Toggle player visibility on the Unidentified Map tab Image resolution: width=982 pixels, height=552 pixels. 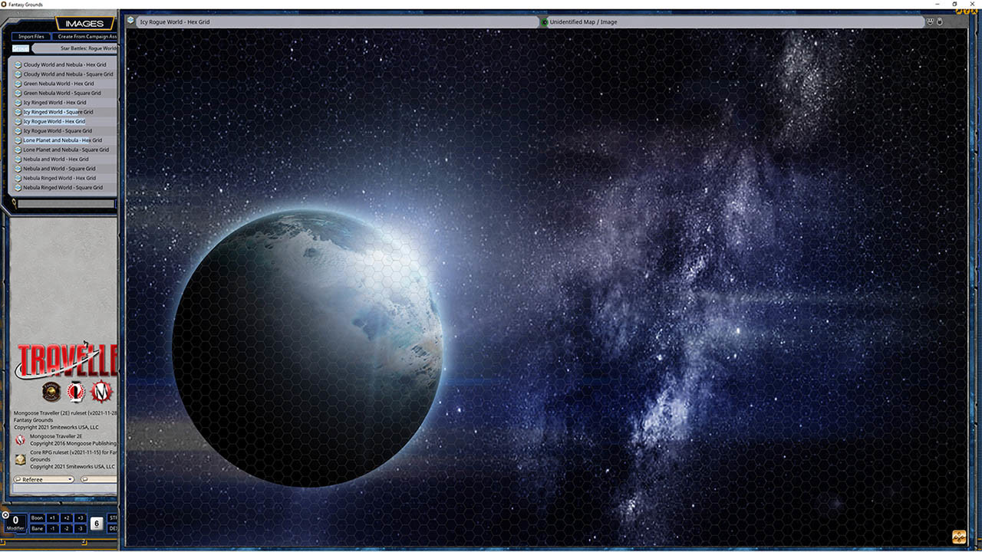[544, 22]
